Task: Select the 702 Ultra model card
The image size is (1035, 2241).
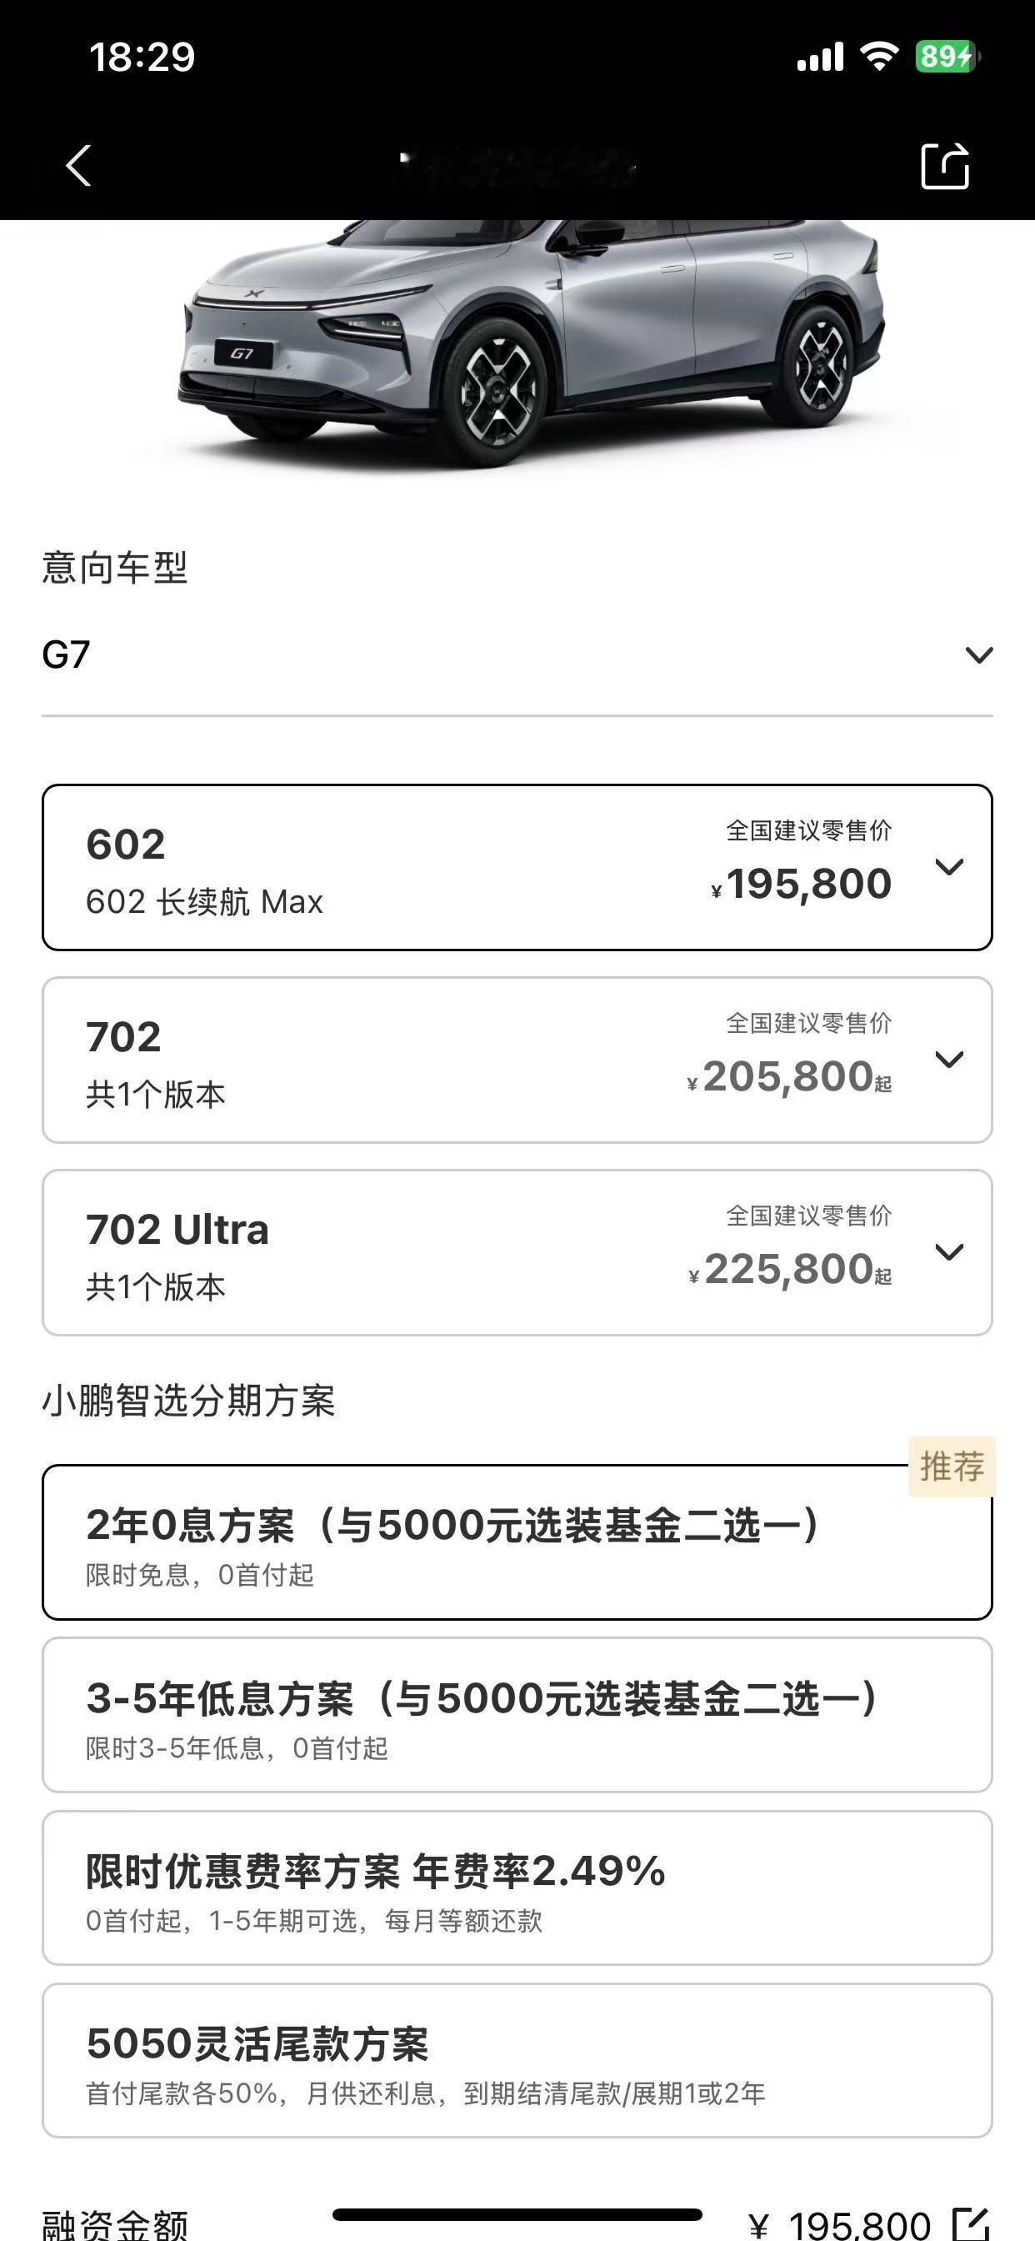Action: [517, 1253]
